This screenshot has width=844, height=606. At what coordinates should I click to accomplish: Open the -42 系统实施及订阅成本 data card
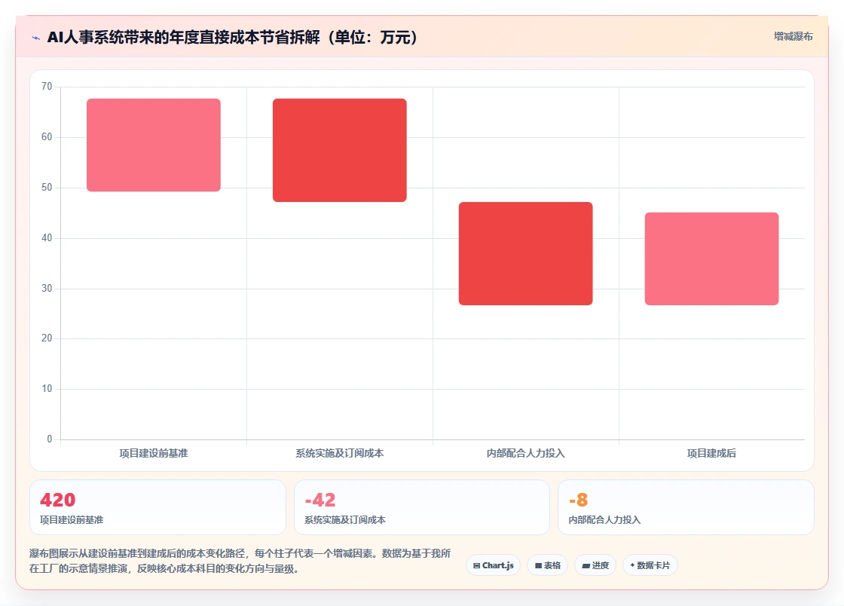422,507
